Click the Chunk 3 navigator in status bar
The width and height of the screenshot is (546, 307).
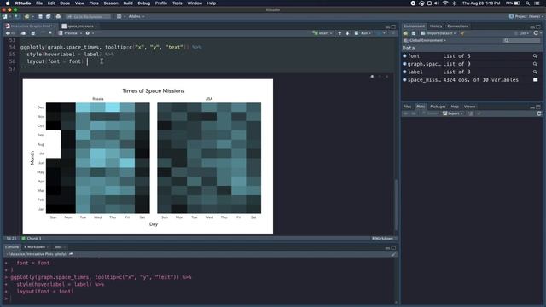[x=32, y=239]
